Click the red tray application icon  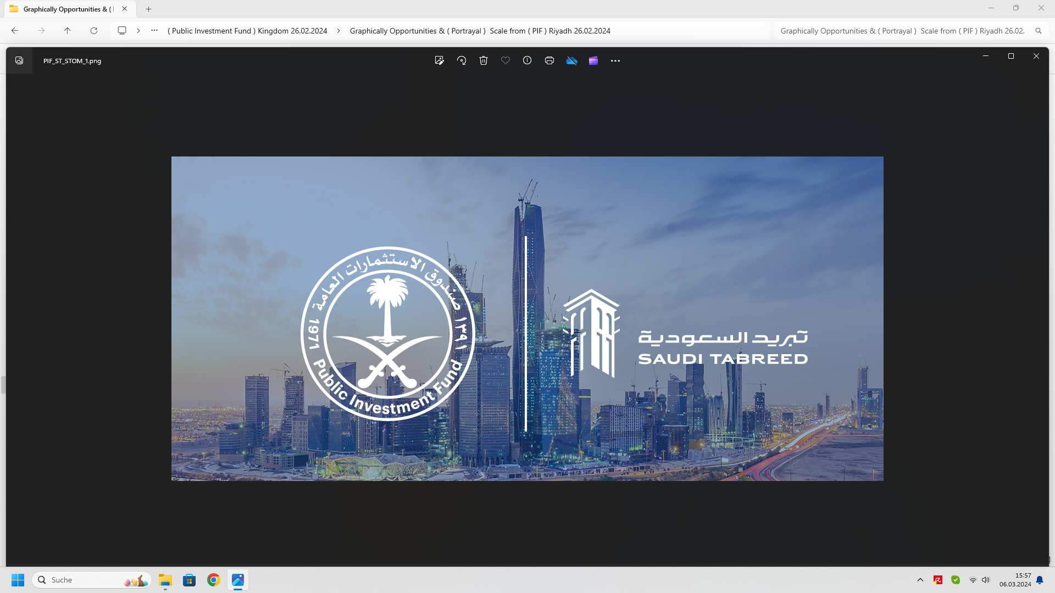tap(938, 580)
